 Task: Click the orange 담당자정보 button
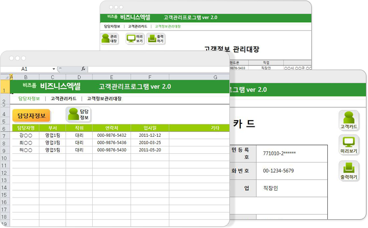31,116
